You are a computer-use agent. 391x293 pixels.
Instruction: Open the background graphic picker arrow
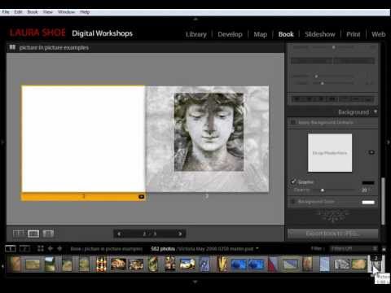[x=371, y=152]
